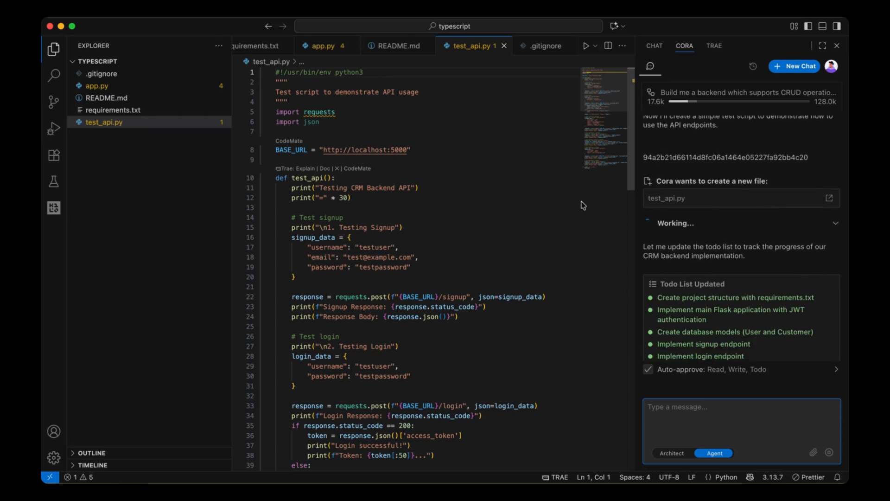Start a New Chat in Cora
890x501 pixels.
pos(794,66)
